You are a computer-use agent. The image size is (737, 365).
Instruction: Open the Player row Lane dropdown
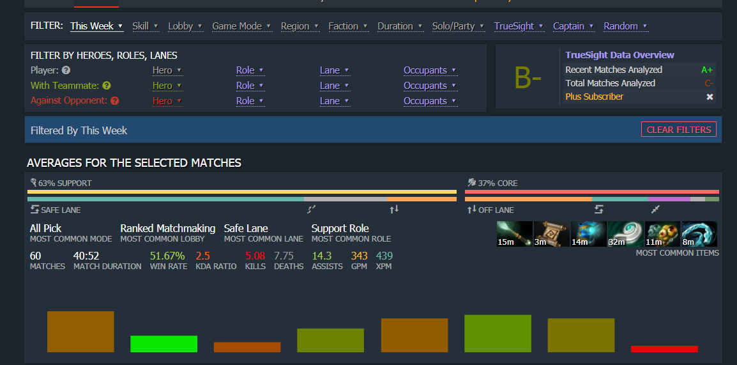pyautogui.click(x=335, y=70)
